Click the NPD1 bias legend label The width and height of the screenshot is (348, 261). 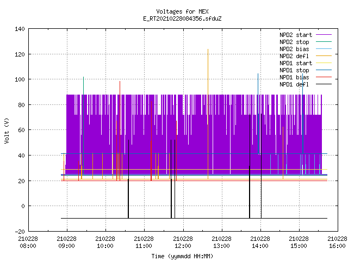click(x=294, y=77)
